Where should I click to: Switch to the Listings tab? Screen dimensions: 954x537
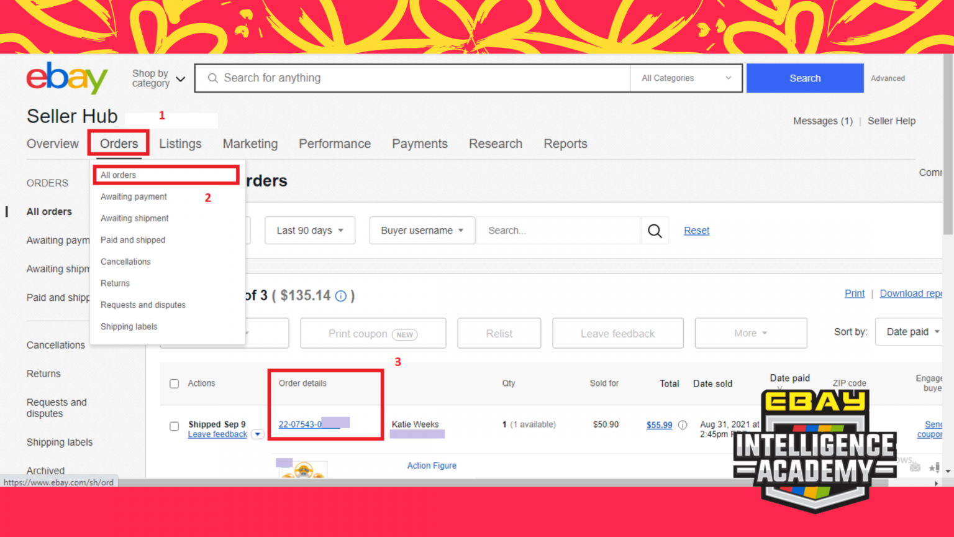pyautogui.click(x=180, y=144)
